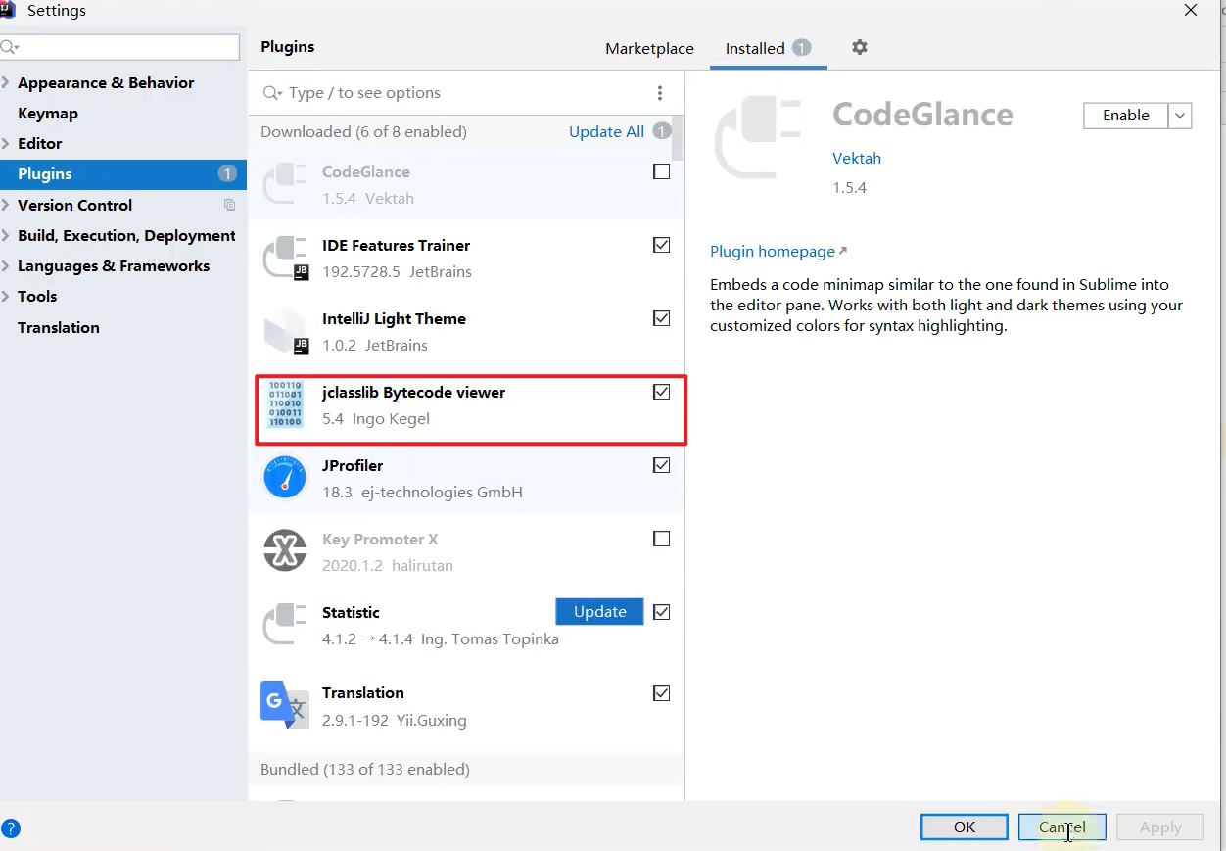Select the Translation plugin name in list
The image size is (1226, 851).
[363, 692]
